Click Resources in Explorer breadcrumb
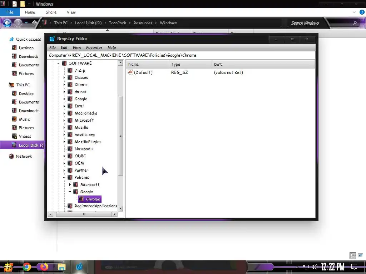This screenshot has height=274, width=366. coord(143,23)
